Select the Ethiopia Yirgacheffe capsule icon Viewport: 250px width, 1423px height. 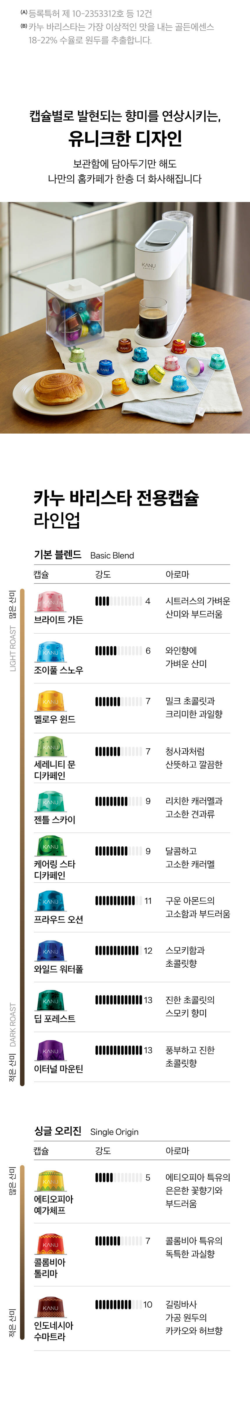[x=50, y=1181]
